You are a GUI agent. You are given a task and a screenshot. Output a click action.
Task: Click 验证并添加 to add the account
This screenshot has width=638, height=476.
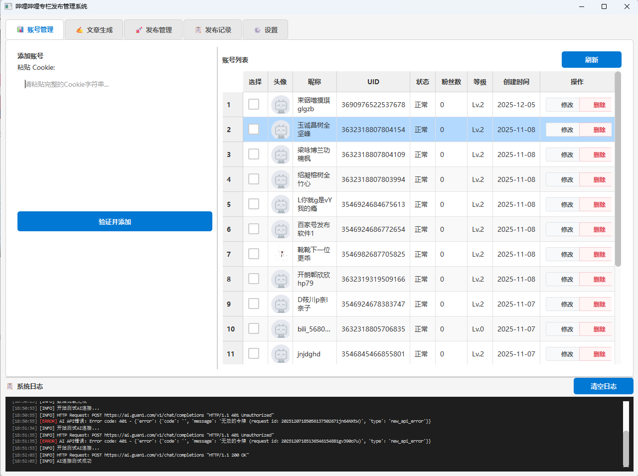click(x=115, y=222)
